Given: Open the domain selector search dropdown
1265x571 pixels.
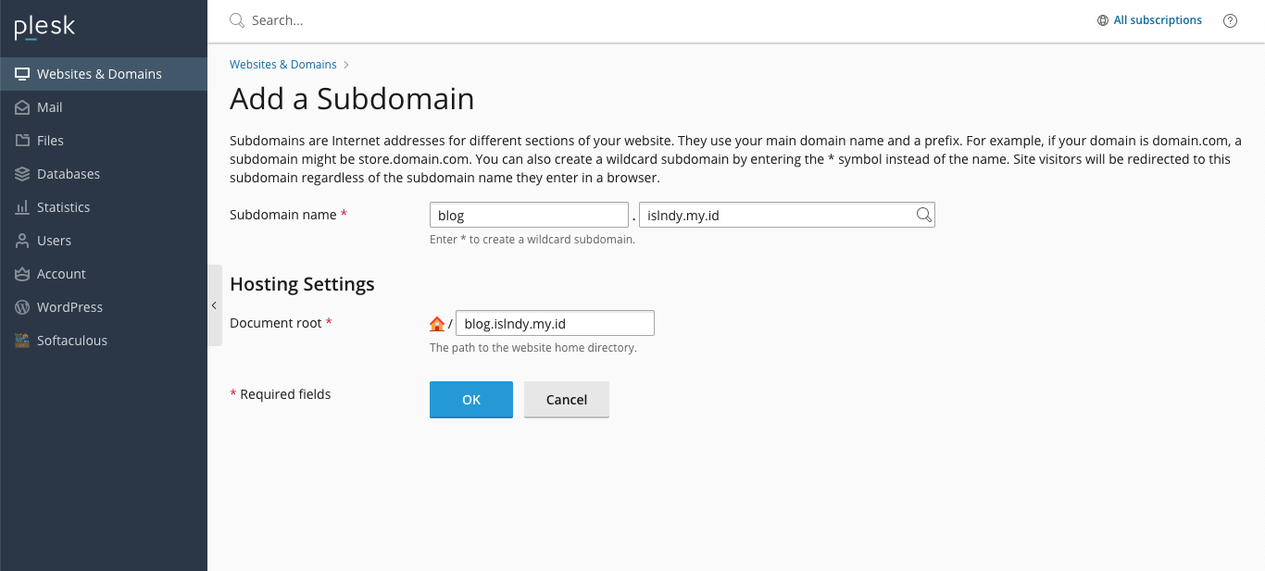Looking at the screenshot, I should pos(923,215).
